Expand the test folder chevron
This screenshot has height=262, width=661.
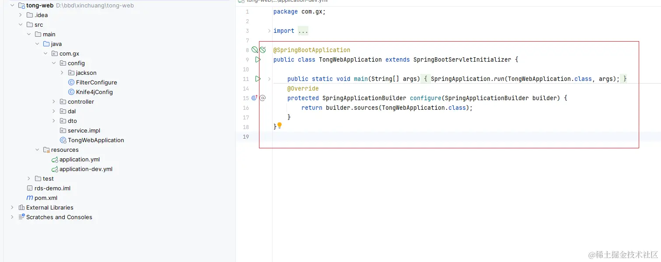(x=29, y=179)
